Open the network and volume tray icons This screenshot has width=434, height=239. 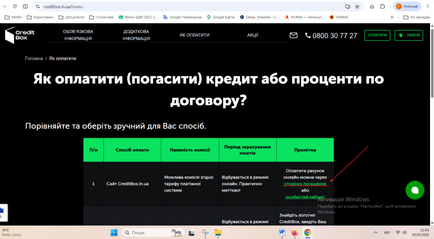(401, 233)
